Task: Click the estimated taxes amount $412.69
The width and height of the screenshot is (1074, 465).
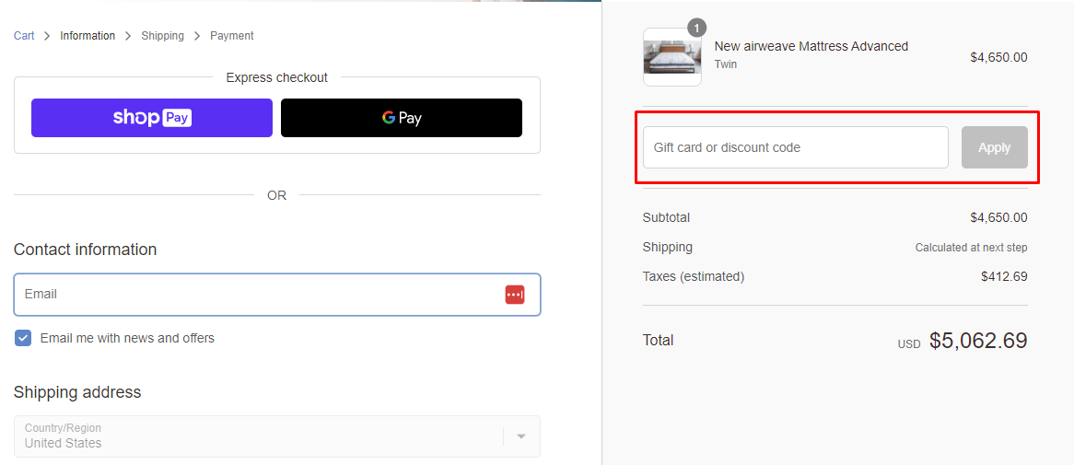Action: 1004,276
